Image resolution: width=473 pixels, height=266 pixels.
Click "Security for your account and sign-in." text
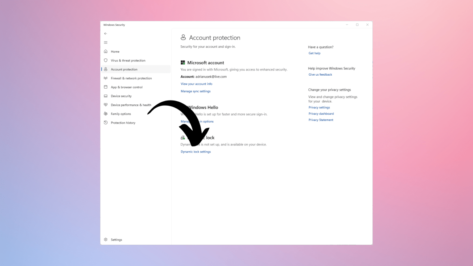click(208, 47)
